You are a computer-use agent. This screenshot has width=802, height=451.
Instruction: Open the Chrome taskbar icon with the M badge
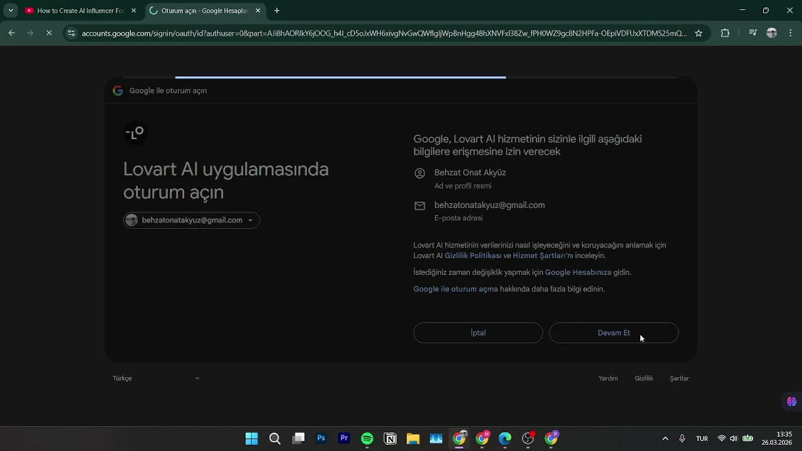coord(482,438)
